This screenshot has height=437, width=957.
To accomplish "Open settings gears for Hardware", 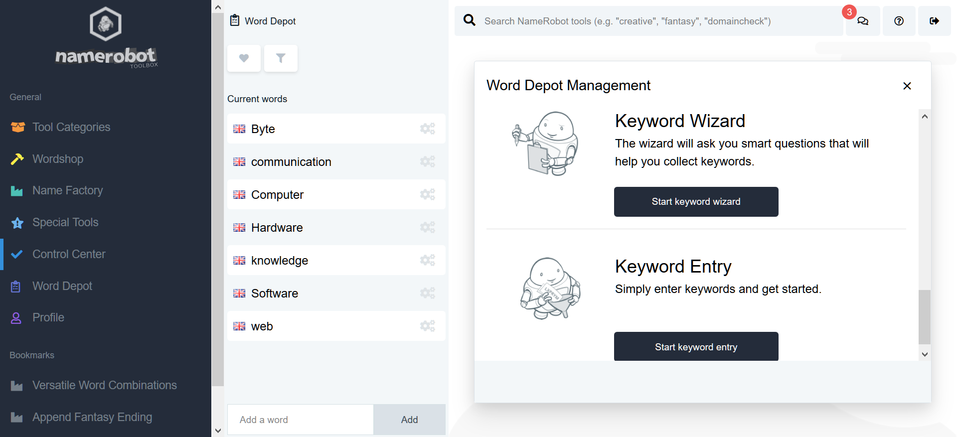I will pos(428,227).
